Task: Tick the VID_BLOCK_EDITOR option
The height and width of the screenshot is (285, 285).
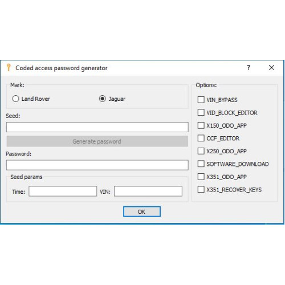Action: tap(201, 112)
